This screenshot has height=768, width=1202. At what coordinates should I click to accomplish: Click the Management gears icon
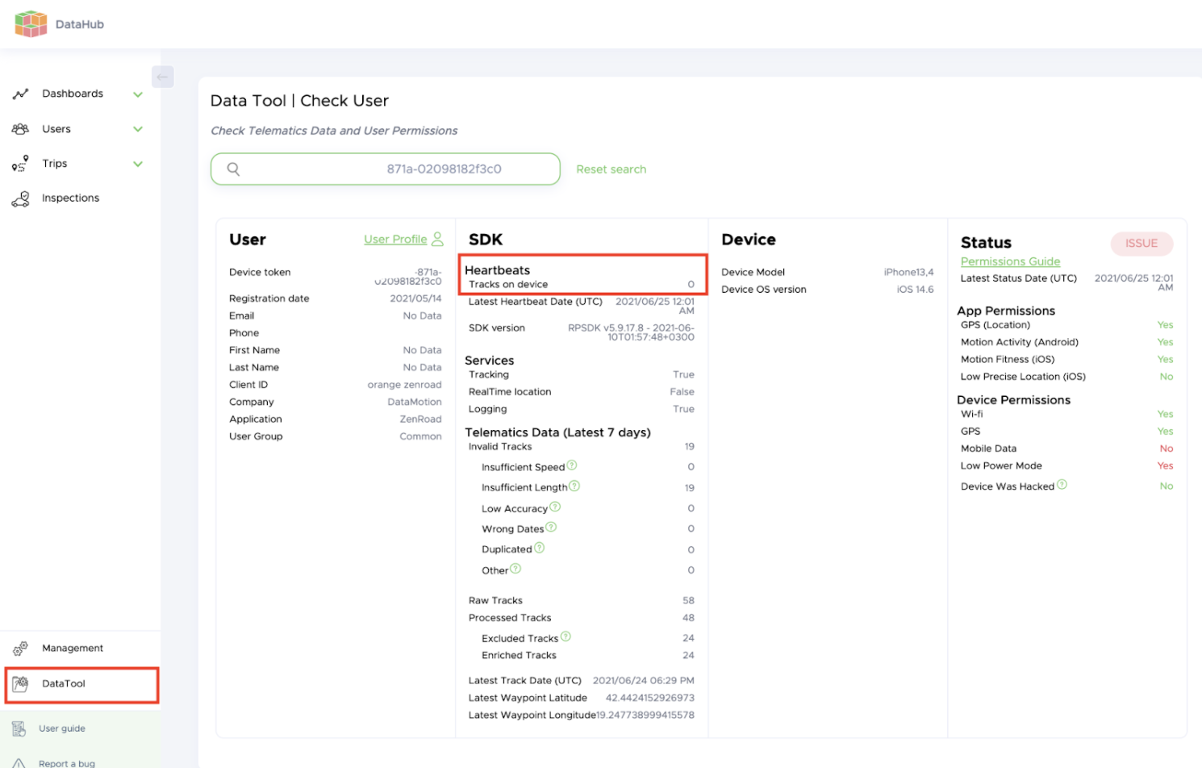[20, 649]
